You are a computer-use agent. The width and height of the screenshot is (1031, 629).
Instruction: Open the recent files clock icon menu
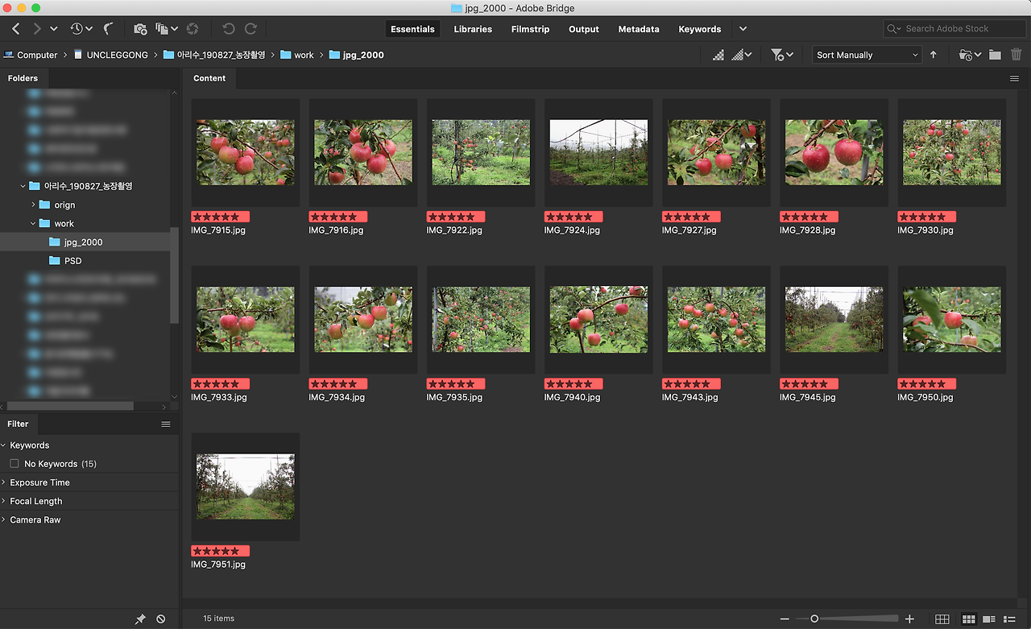(x=81, y=29)
